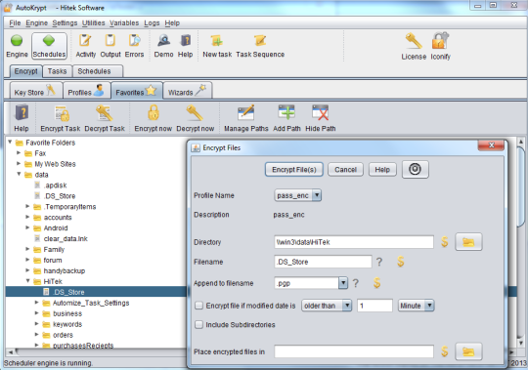This screenshot has width=528, height=370.
Task: Click the Decrypt now key
Action: tap(195, 113)
